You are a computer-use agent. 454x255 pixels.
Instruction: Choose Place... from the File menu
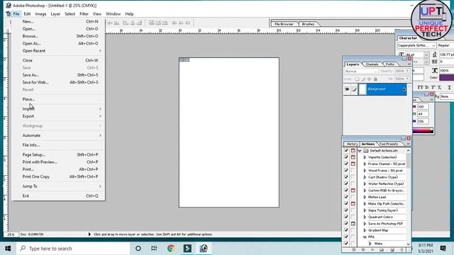click(28, 99)
